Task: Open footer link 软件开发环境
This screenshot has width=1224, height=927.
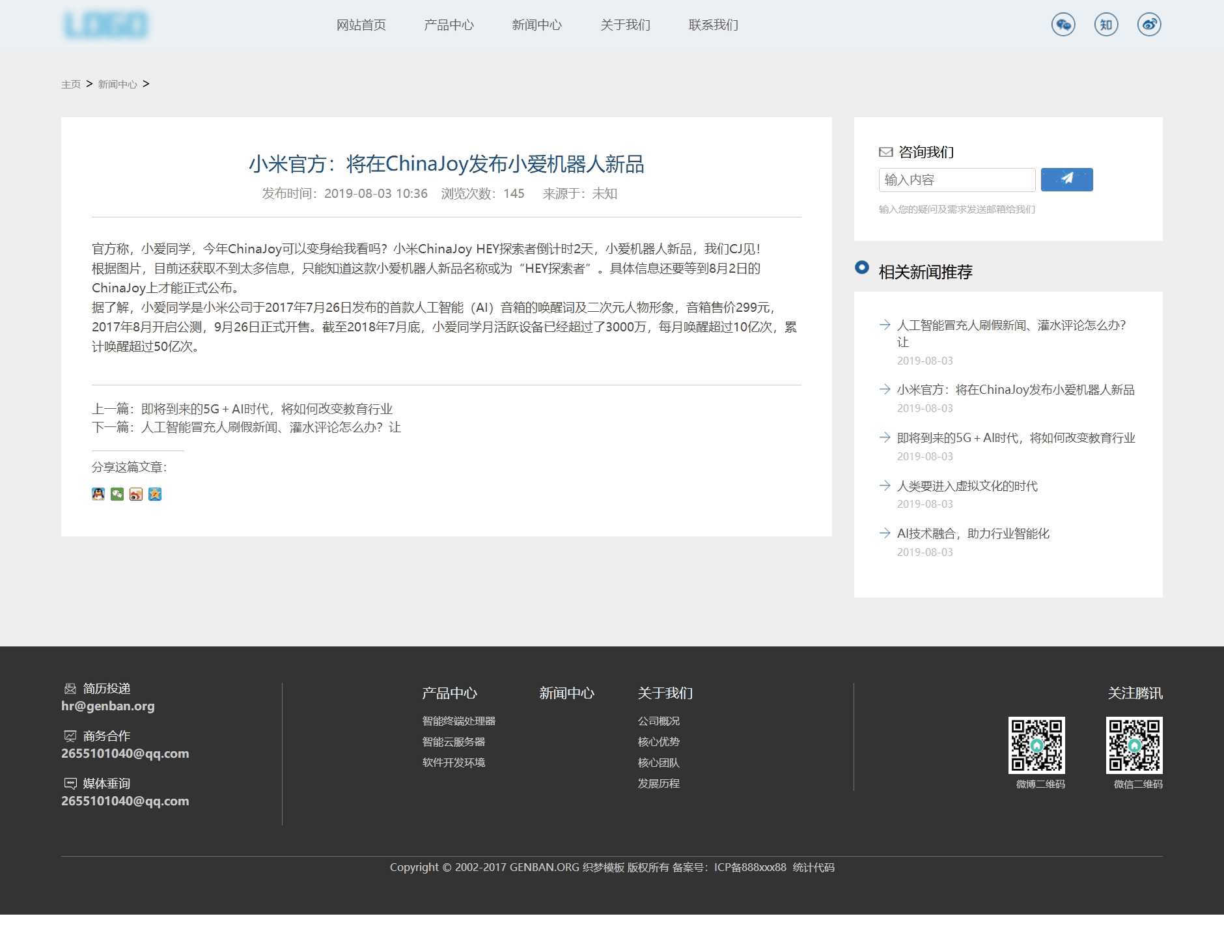Action: click(454, 763)
